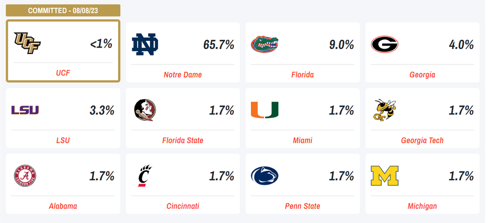Click the UCF Knights logo

27,42
